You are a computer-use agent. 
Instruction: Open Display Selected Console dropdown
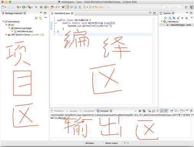(x=178, y=111)
